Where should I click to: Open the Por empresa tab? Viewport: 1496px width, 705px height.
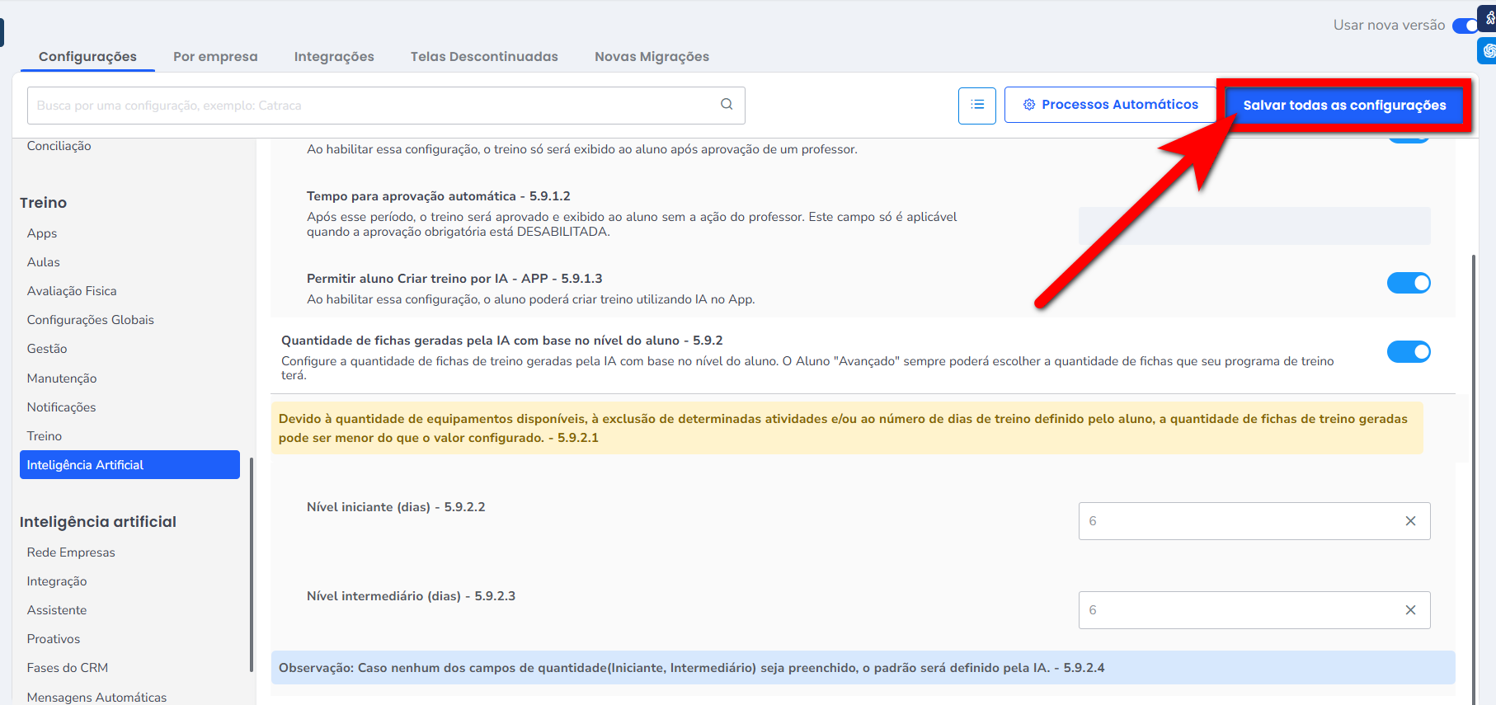tap(215, 56)
